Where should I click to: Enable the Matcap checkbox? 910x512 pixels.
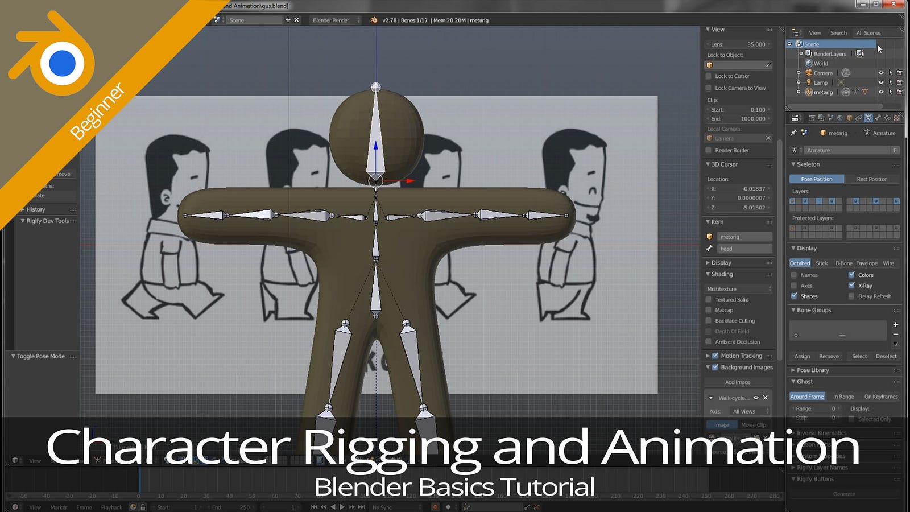(709, 310)
